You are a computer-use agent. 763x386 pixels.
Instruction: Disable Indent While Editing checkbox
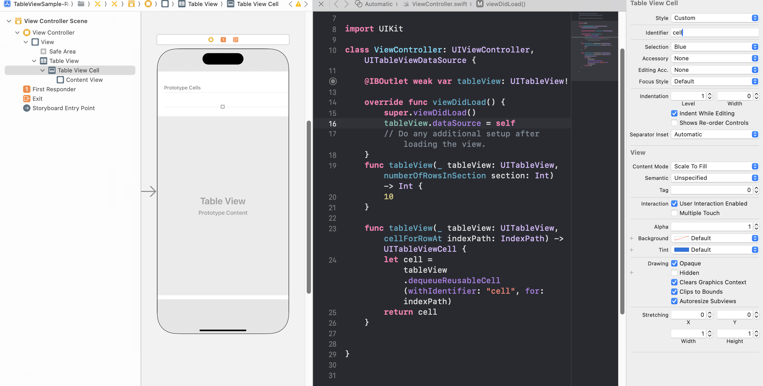pyautogui.click(x=674, y=113)
